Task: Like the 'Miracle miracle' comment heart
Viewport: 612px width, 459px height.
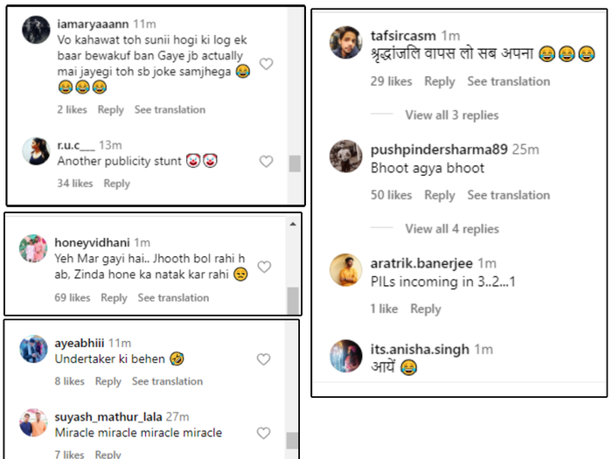Action: click(263, 433)
